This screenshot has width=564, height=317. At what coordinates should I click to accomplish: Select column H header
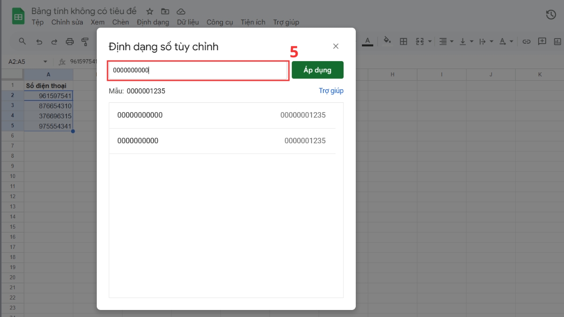click(392, 75)
